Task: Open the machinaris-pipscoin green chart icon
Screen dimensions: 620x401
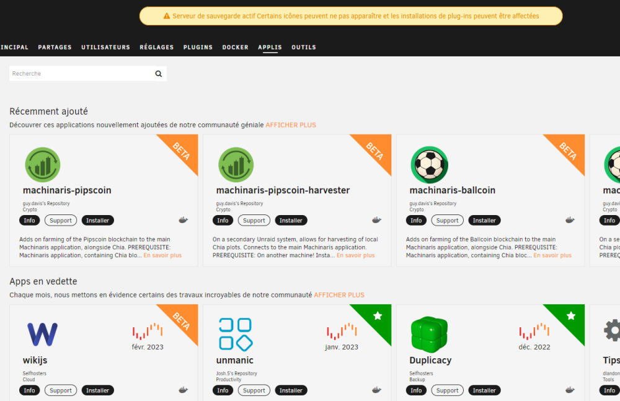Action: (x=43, y=165)
